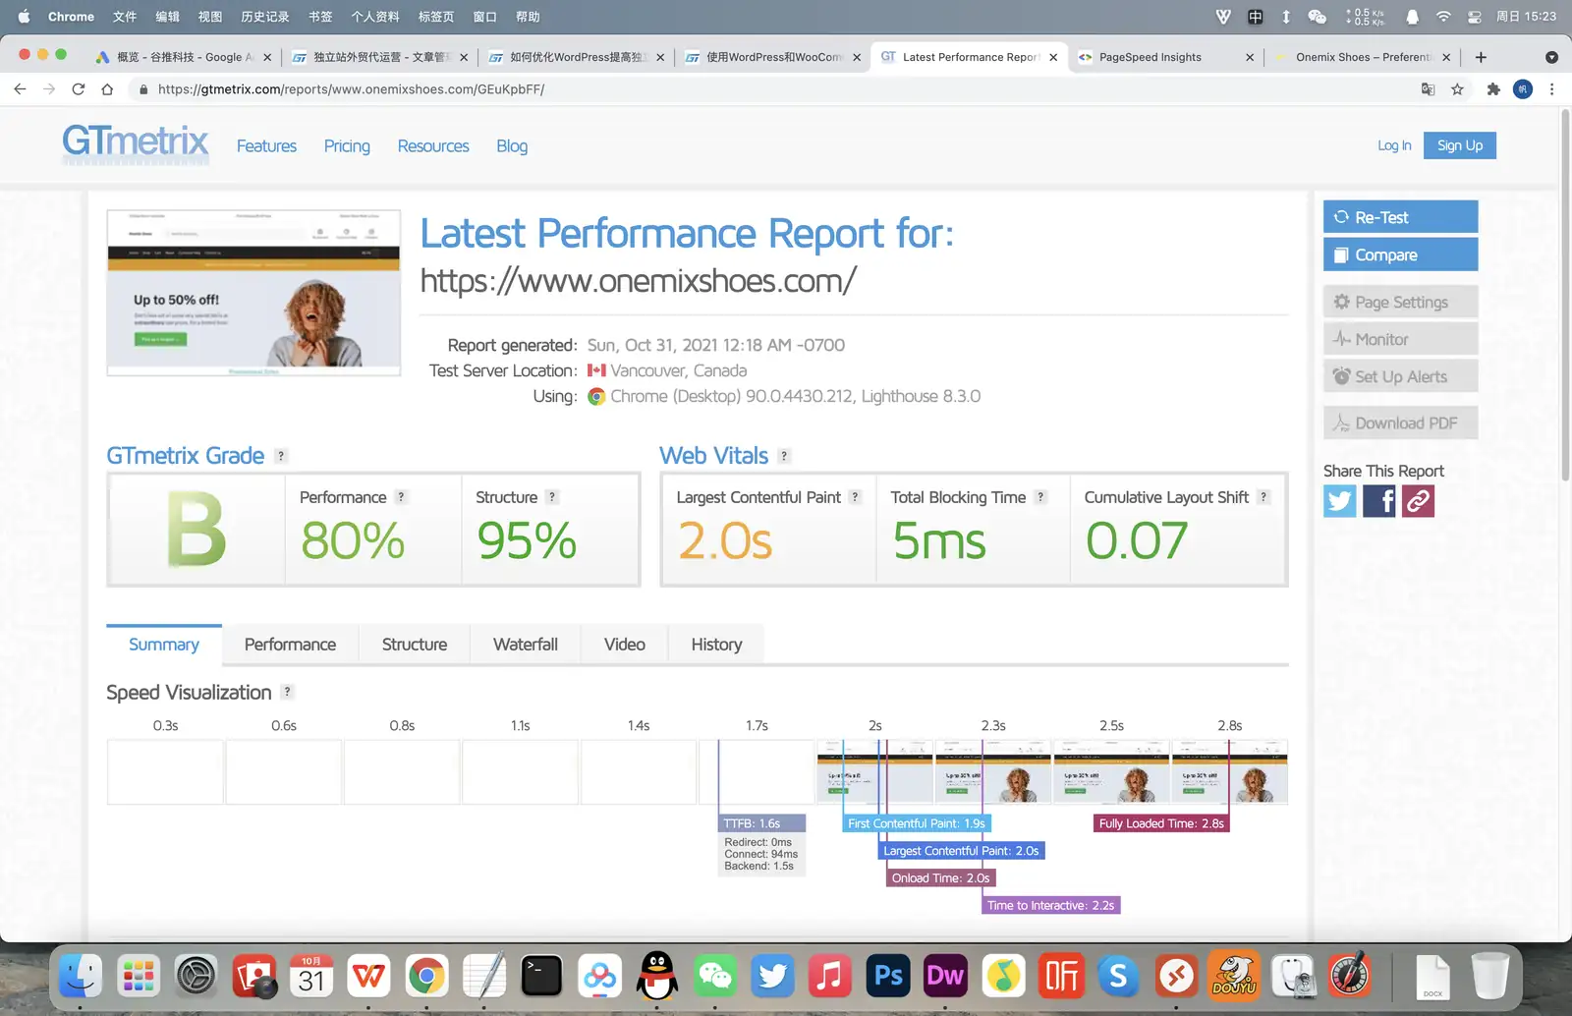Show help for Cumulative Layout Shift

(1263, 497)
